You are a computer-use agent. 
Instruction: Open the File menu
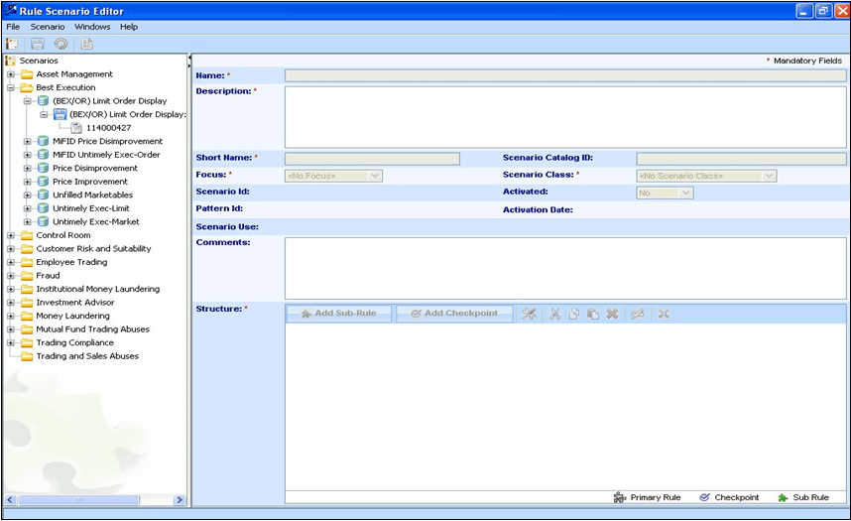13,27
